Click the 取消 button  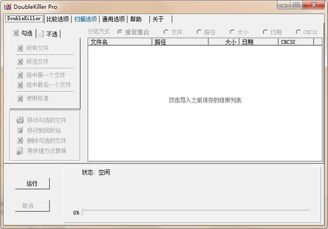click(x=32, y=206)
